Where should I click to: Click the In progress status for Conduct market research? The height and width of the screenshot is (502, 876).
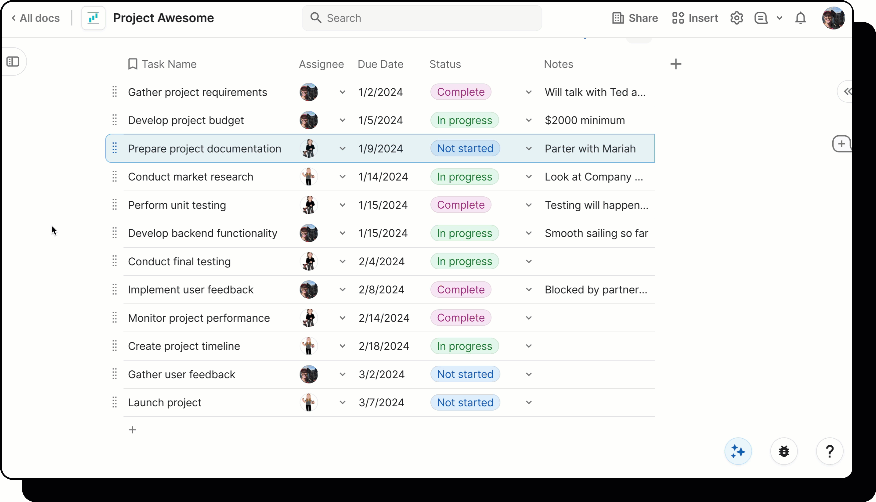point(464,177)
